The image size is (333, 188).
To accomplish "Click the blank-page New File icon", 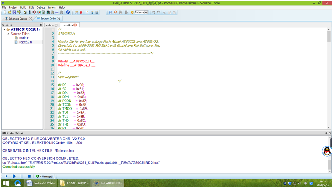I will tap(87, 12).
